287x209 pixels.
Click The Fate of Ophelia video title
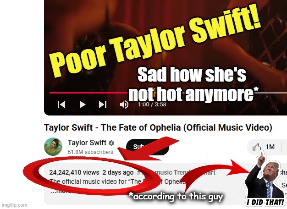[158, 127]
